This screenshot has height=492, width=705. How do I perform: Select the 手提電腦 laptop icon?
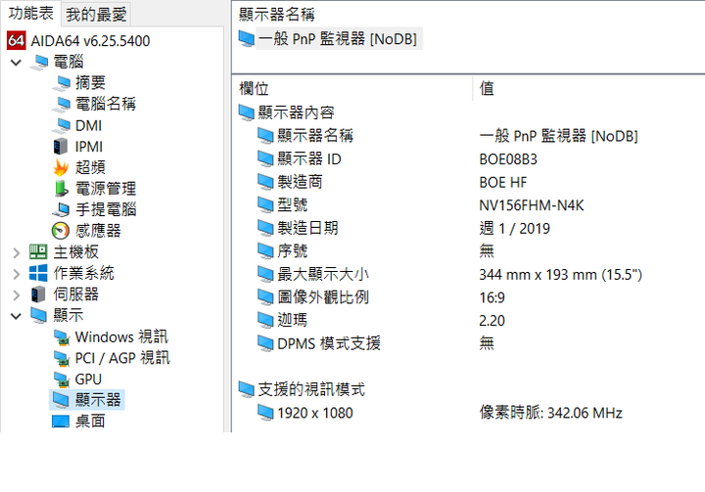[x=61, y=209]
